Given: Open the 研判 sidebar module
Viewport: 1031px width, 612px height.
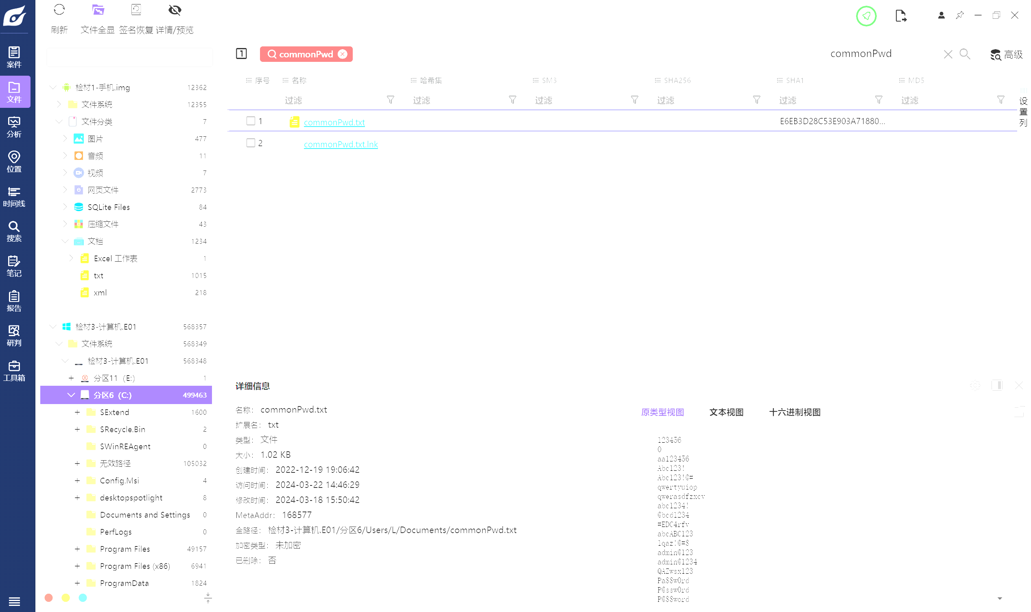Looking at the screenshot, I should click(14, 335).
